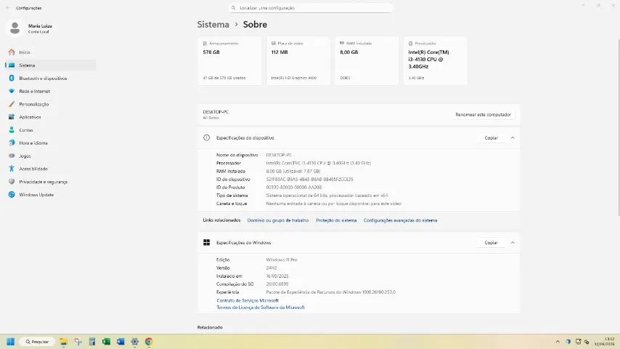
Task: Open Aplicativos sidebar icon
Action: pyautogui.click(x=12, y=117)
